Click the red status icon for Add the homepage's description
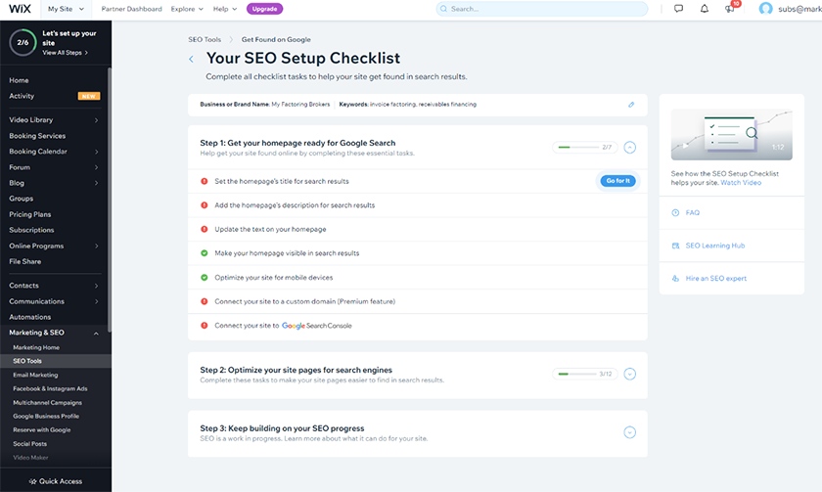This screenshot has width=822, height=492. click(x=205, y=205)
